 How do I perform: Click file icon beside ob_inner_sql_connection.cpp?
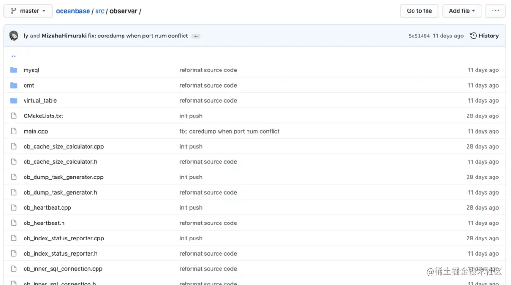[x=14, y=269]
